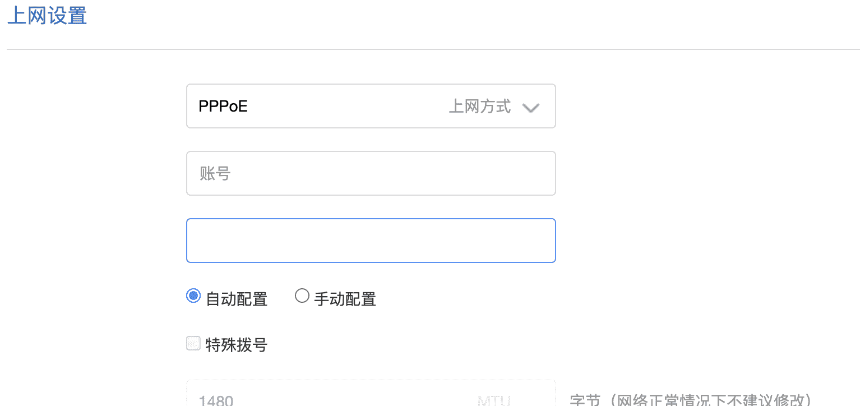This screenshot has height=406, width=860.
Task: Open the PPPoE connection type dropdown
Action: click(x=370, y=106)
